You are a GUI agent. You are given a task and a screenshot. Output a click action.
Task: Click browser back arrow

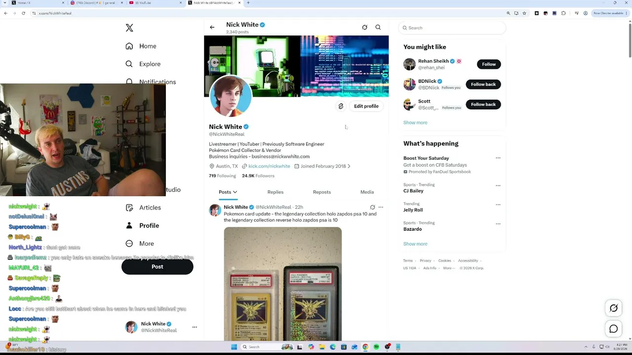[5, 13]
